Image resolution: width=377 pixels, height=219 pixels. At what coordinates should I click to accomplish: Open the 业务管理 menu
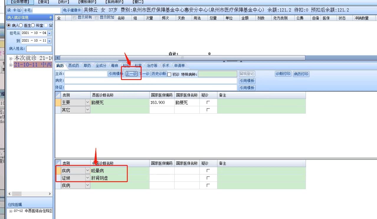[x=20, y=2]
